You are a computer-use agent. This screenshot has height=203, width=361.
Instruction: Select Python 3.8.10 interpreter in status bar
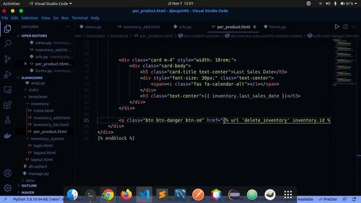[38, 199]
